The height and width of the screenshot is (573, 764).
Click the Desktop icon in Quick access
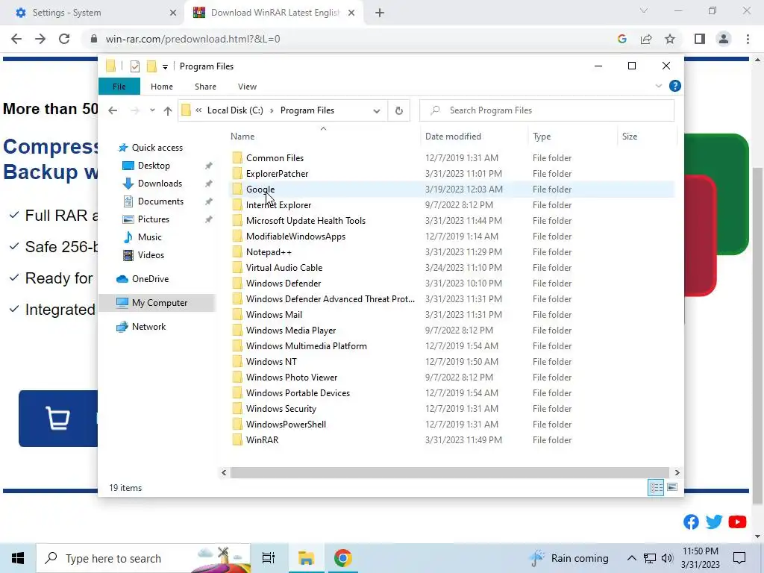click(x=128, y=166)
